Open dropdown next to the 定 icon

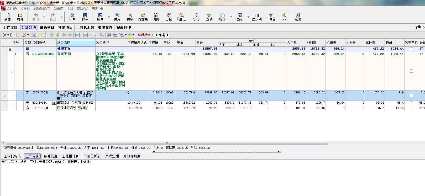pos(97,35)
